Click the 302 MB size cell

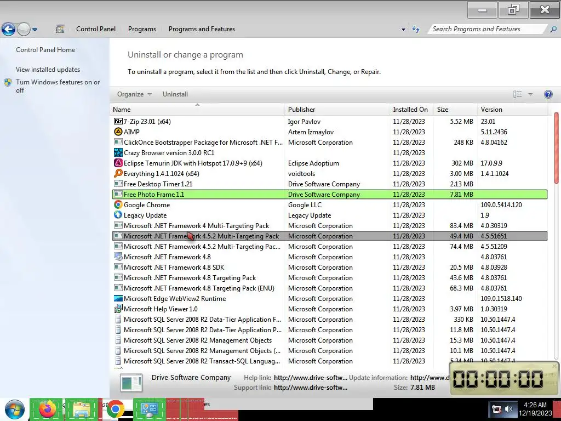point(462,163)
